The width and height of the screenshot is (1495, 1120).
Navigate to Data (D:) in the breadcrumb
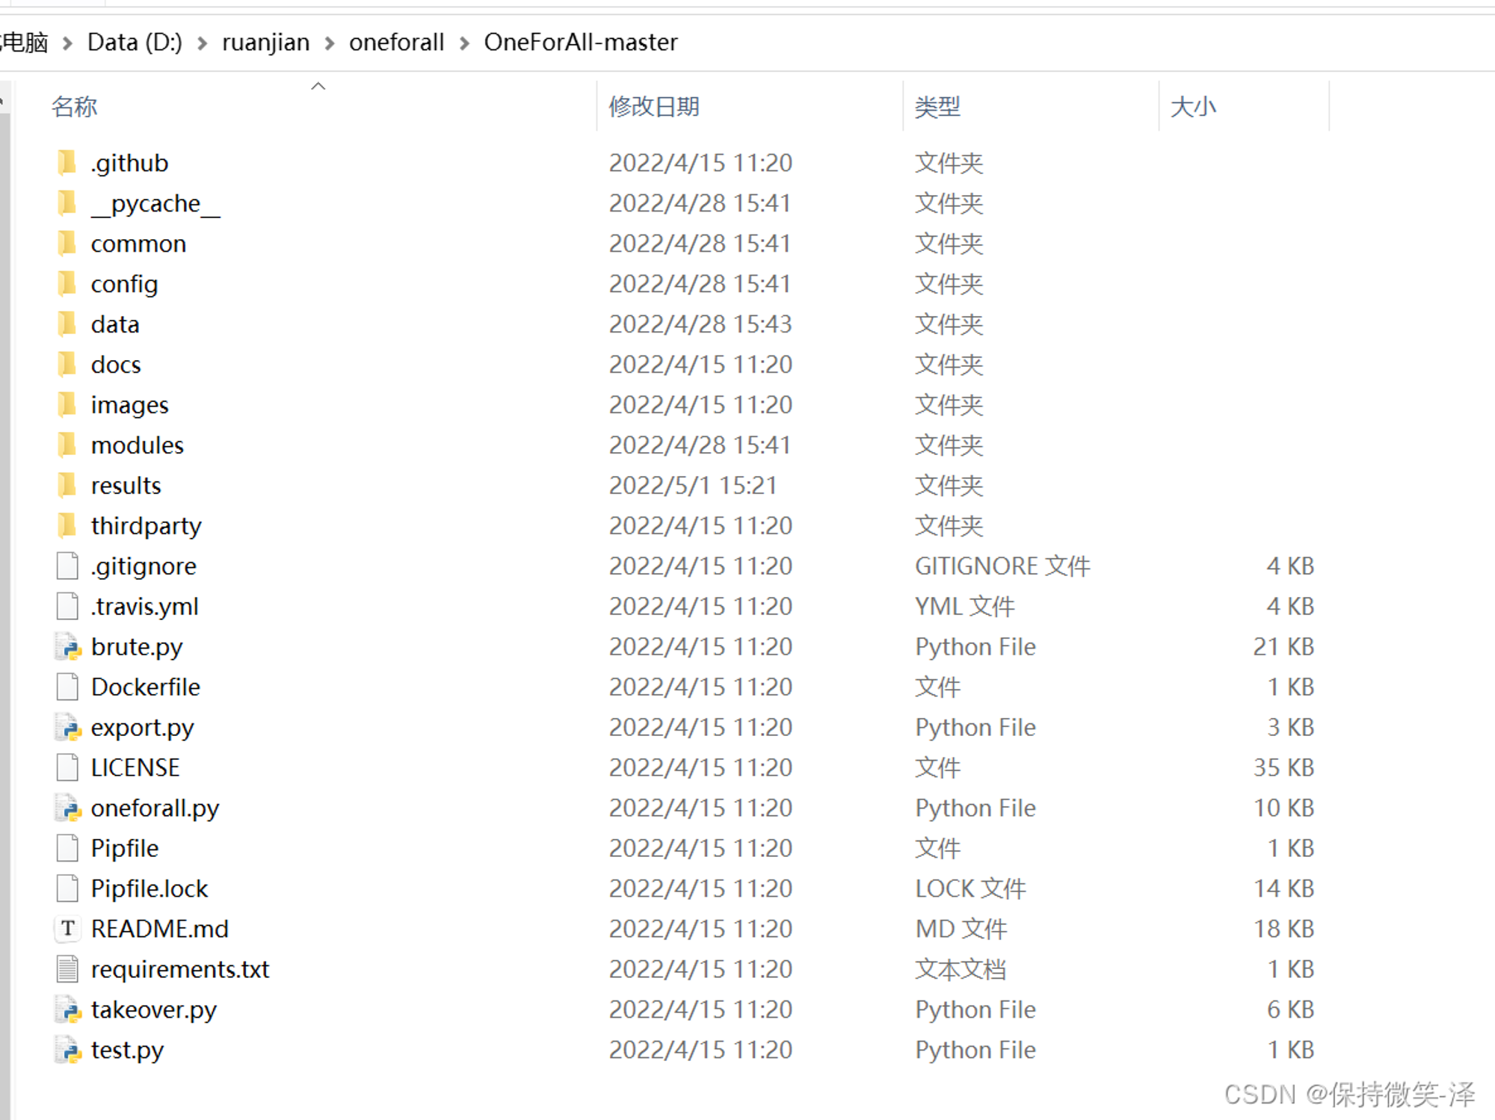click(135, 43)
